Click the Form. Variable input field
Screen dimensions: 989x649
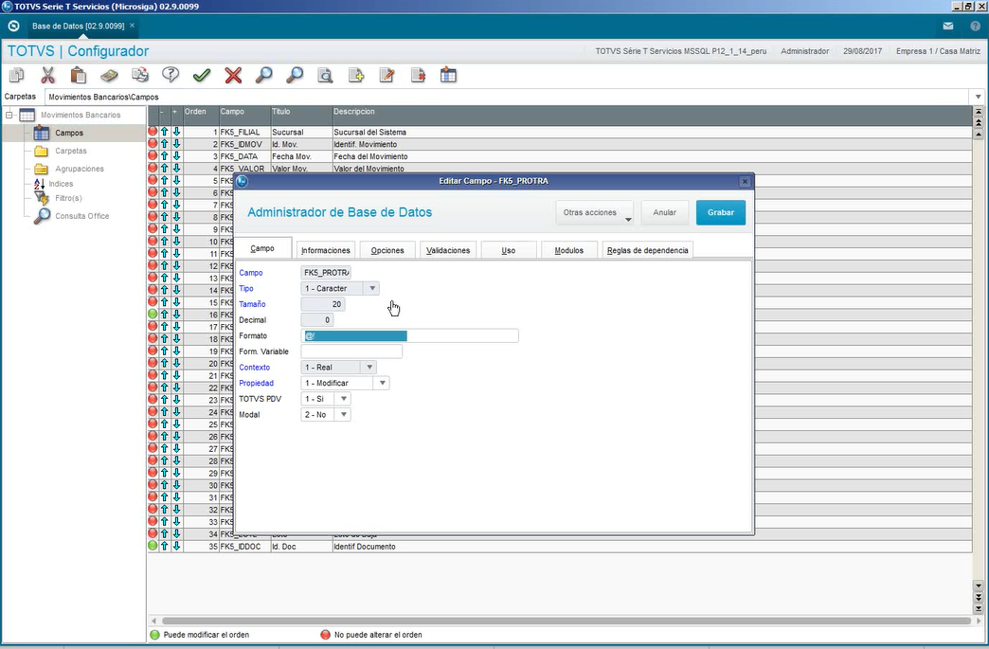pyautogui.click(x=351, y=352)
